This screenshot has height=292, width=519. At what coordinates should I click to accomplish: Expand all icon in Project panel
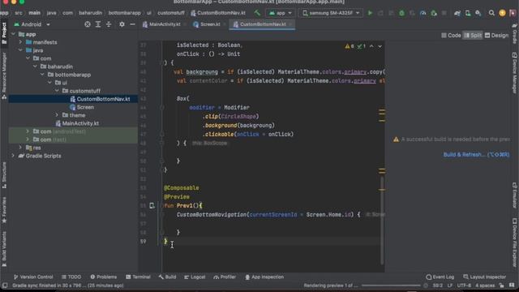98,24
